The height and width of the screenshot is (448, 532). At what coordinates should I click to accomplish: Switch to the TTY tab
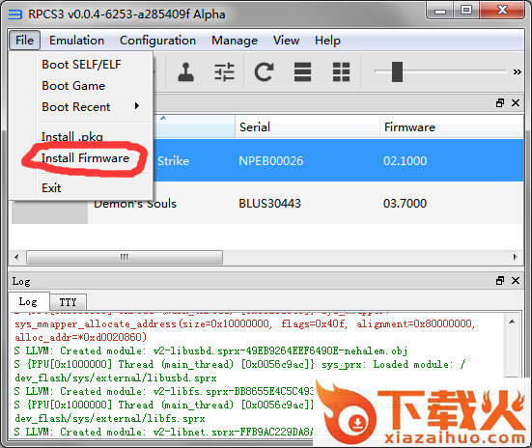(x=68, y=302)
